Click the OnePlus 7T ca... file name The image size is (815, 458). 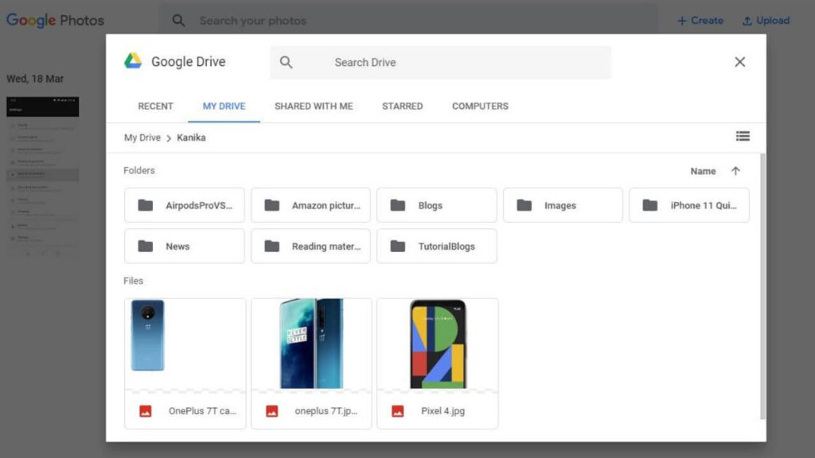coord(202,411)
